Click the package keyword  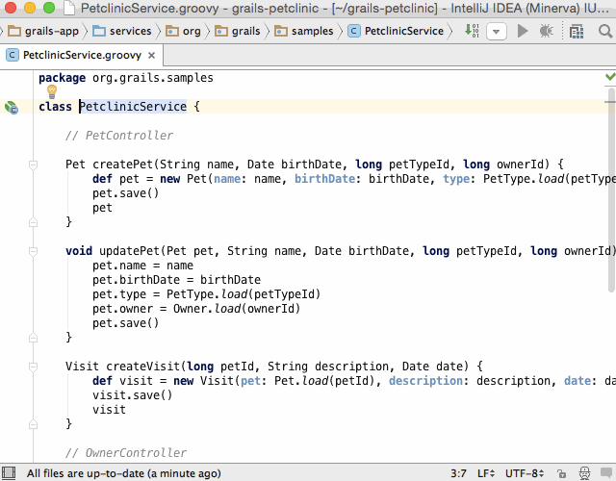point(62,78)
